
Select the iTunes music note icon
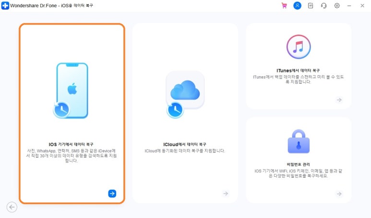point(299,47)
